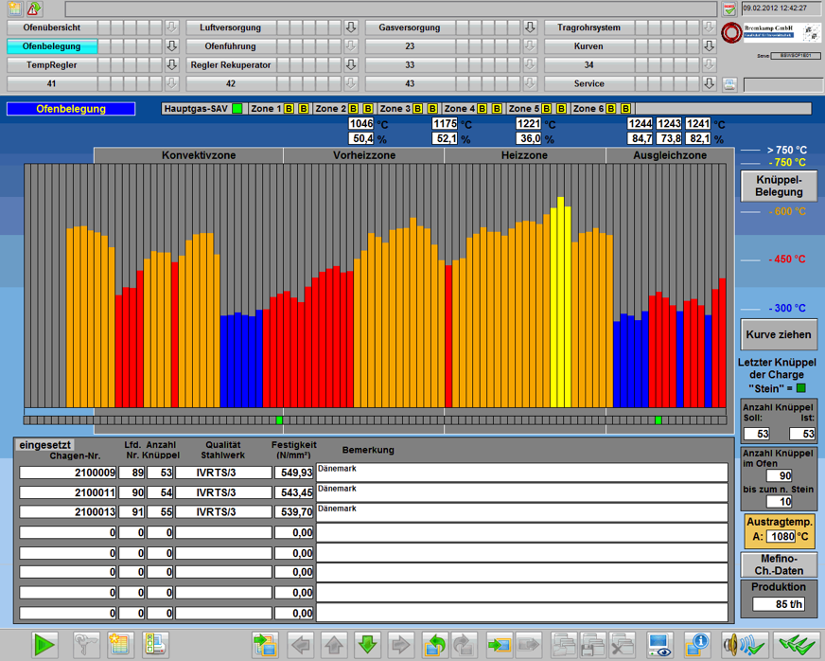Click the monitor with eye icon
The height and width of the screenshot is (661, 825).
coord(659,645)
